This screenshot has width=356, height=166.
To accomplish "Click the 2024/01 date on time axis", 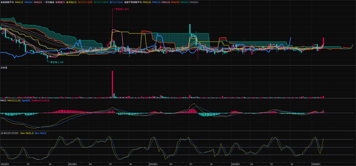I will coord(153,164).
